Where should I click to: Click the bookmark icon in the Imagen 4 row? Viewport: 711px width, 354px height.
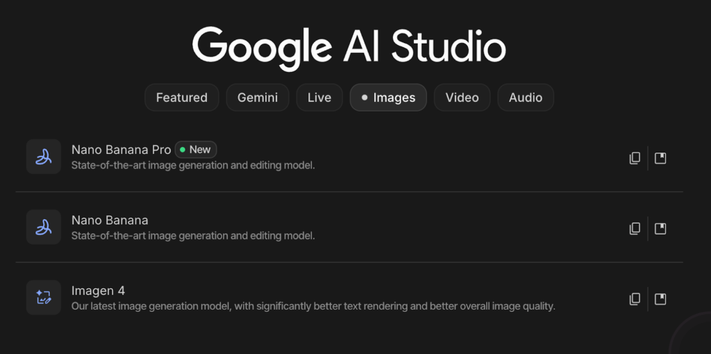(x=660, y=299)
